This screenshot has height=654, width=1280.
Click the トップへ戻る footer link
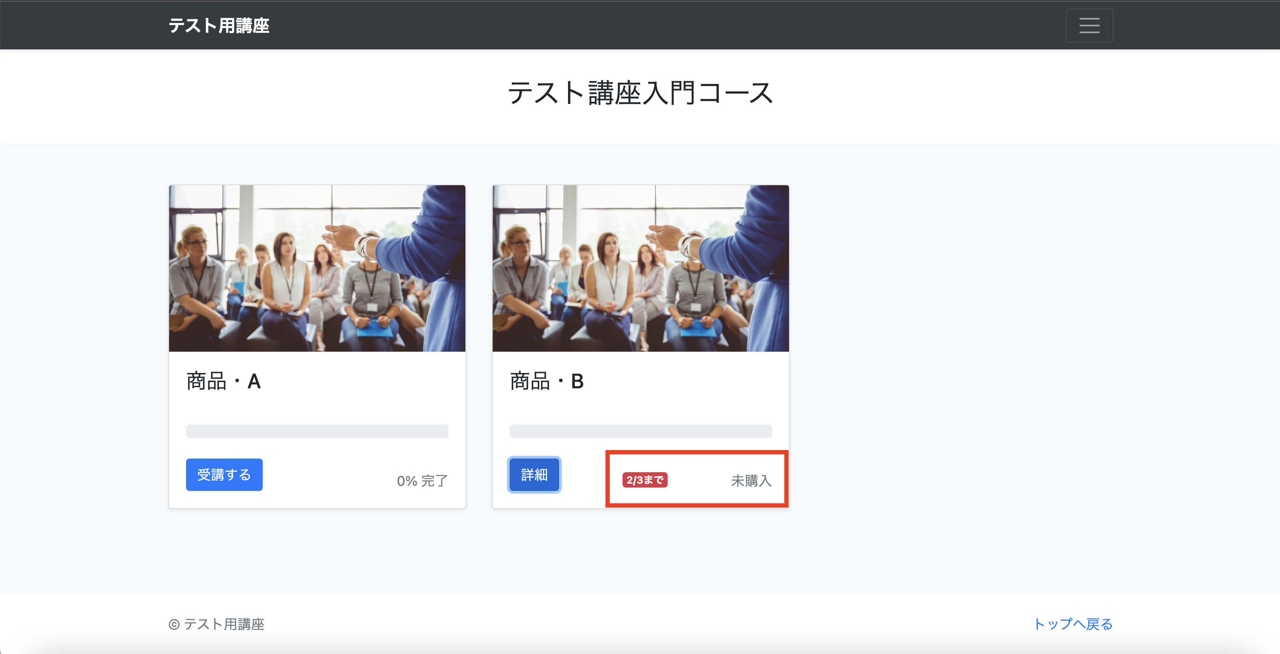click(1073, 624)
